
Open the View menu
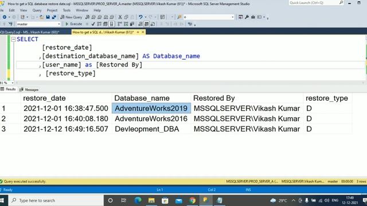[x=24, y=10]
